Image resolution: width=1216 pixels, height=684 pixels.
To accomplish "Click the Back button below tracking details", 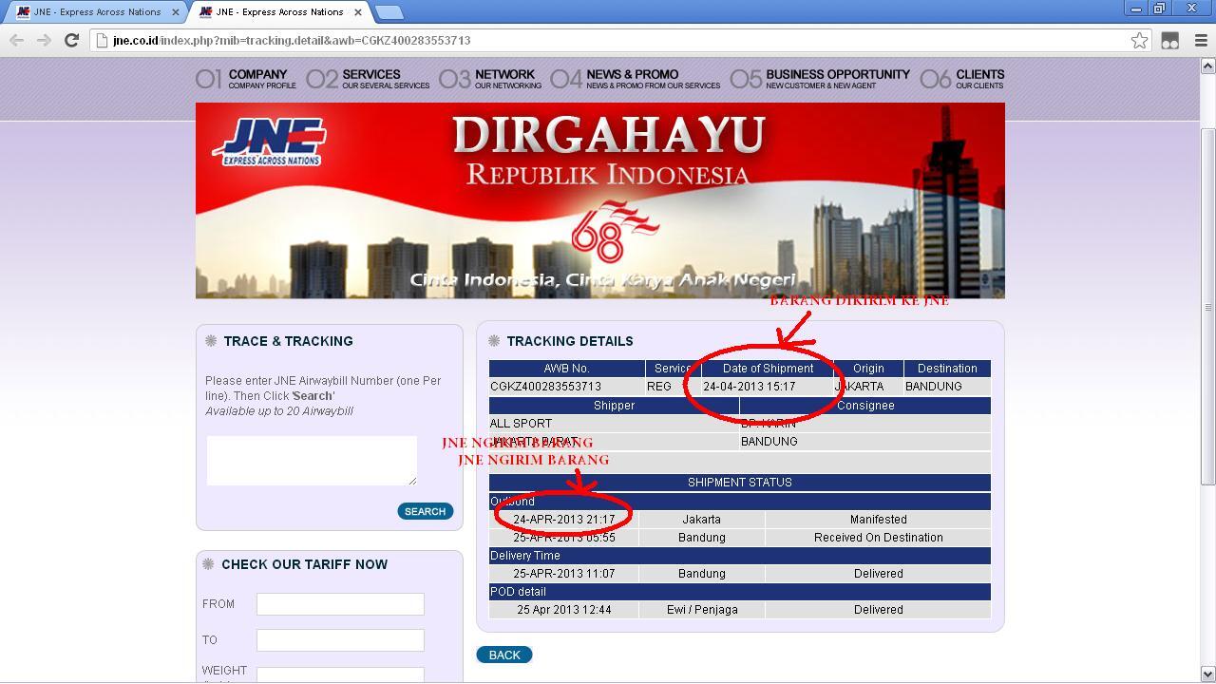I will point(504,655).
